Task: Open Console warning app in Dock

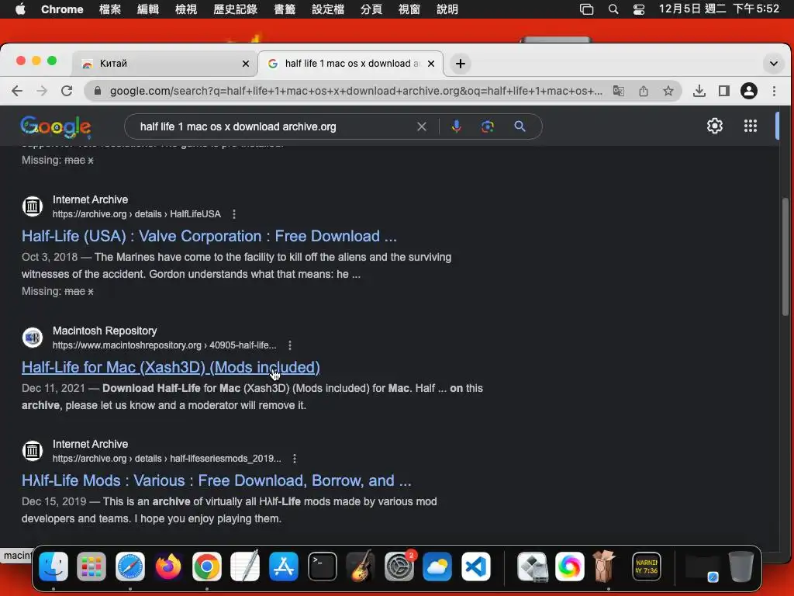Action: tap(647, 566)
